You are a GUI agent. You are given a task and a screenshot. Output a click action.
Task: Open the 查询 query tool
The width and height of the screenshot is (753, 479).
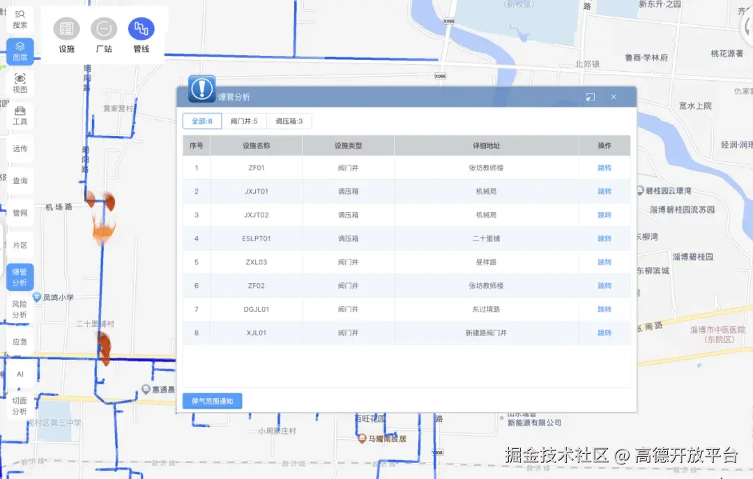coord(20,181)
